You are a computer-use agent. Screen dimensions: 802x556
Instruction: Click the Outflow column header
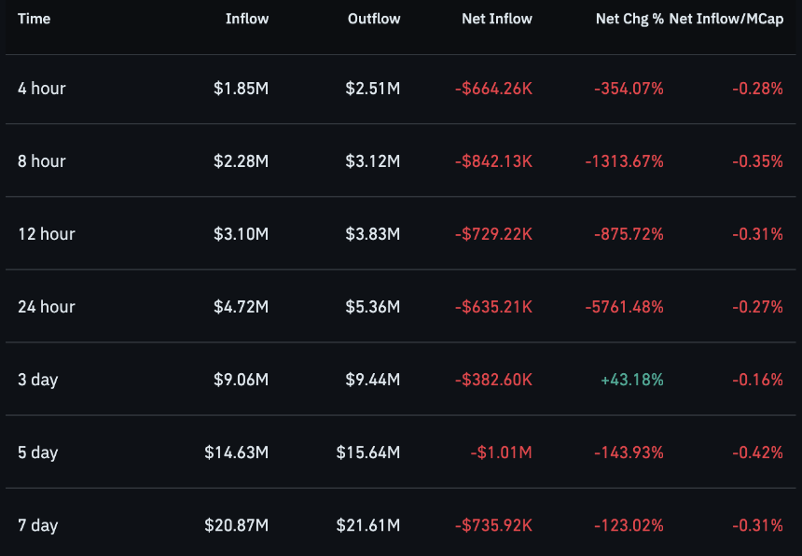point(374,19)
